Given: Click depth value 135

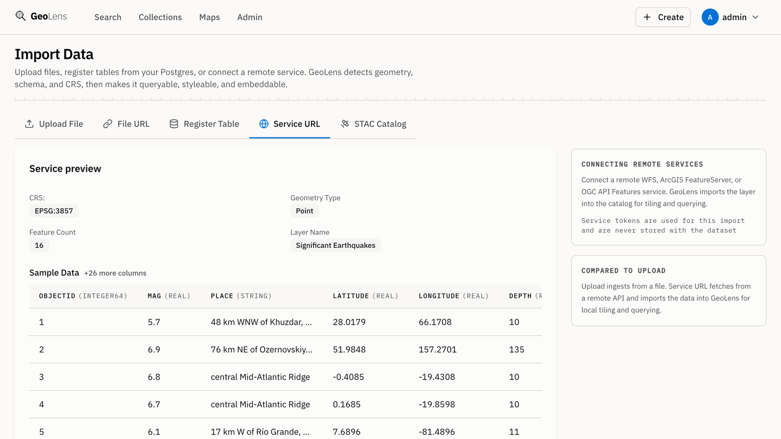Looking at the screenshot, I should 516,349.
